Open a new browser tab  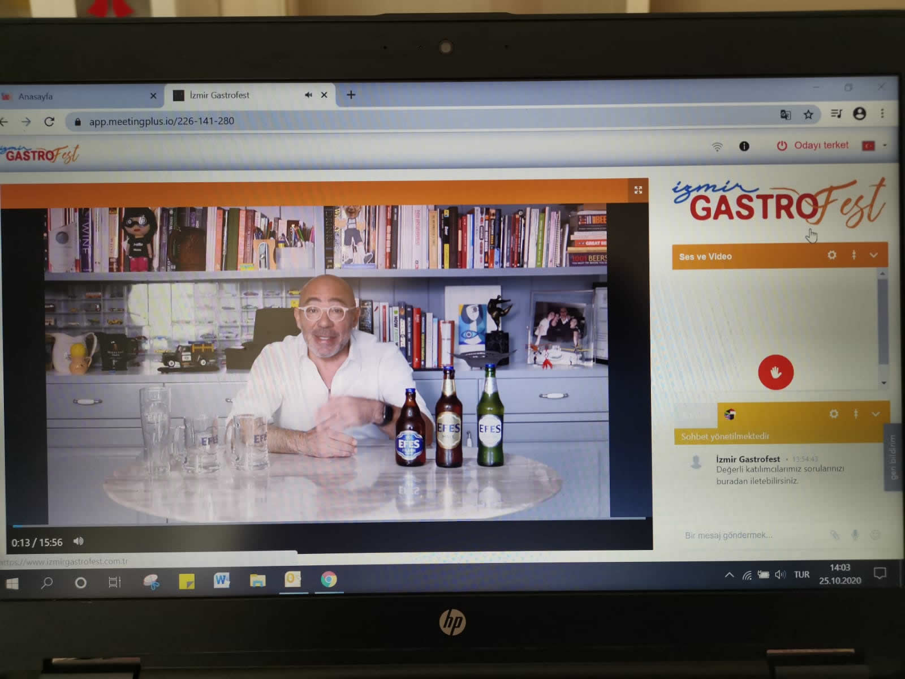click(351, 94)
